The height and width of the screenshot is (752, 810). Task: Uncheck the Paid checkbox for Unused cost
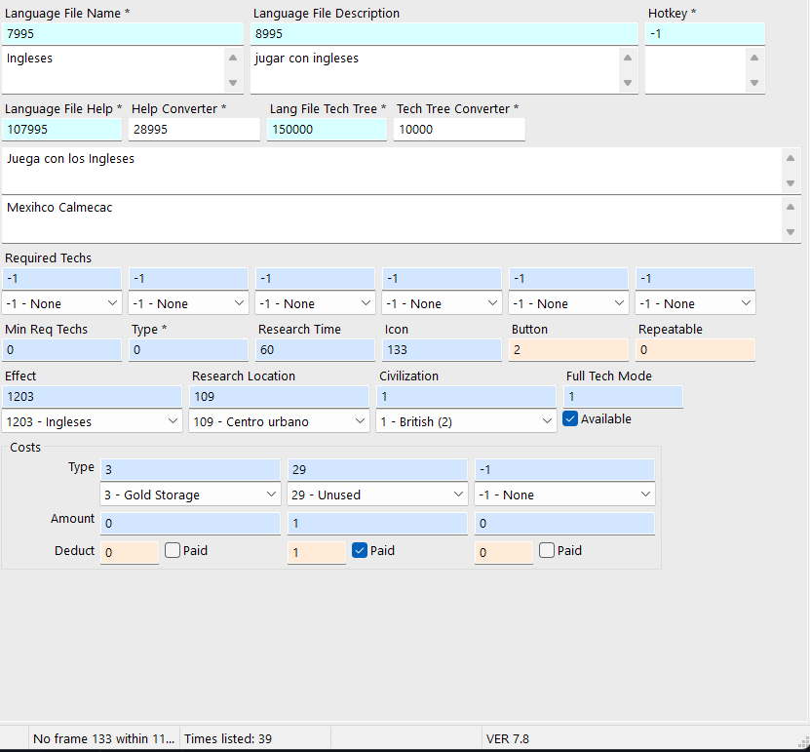click(360, 550)
